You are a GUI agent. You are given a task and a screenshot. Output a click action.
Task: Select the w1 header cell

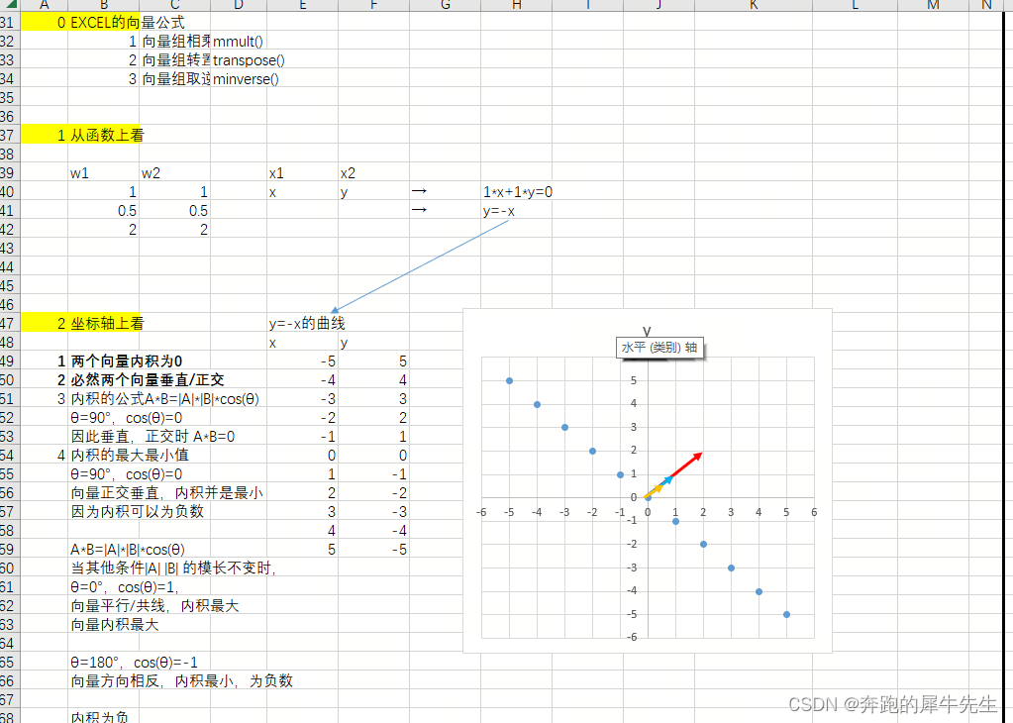103,172
